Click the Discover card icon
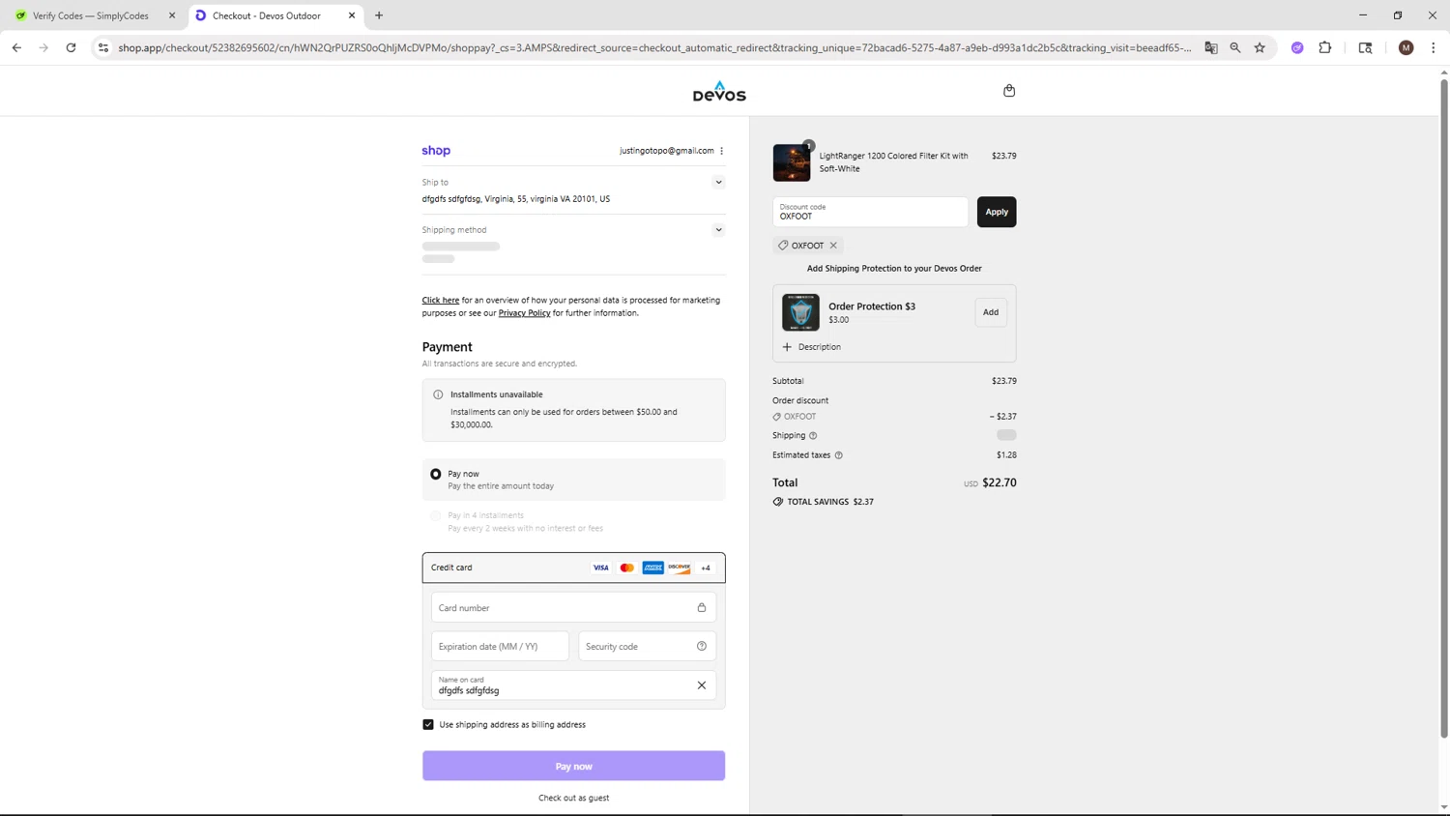The image size is (1450, 816). (x=679, y=568)
